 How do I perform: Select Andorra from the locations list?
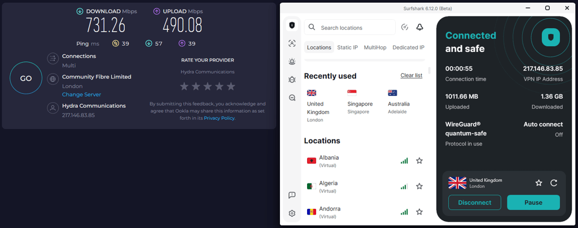[x=365, y=212]
